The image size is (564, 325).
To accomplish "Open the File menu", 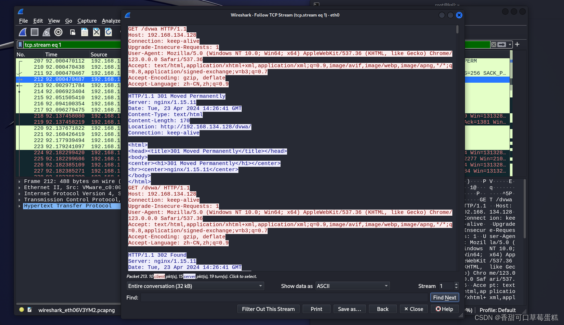I will tap(23, 21).
